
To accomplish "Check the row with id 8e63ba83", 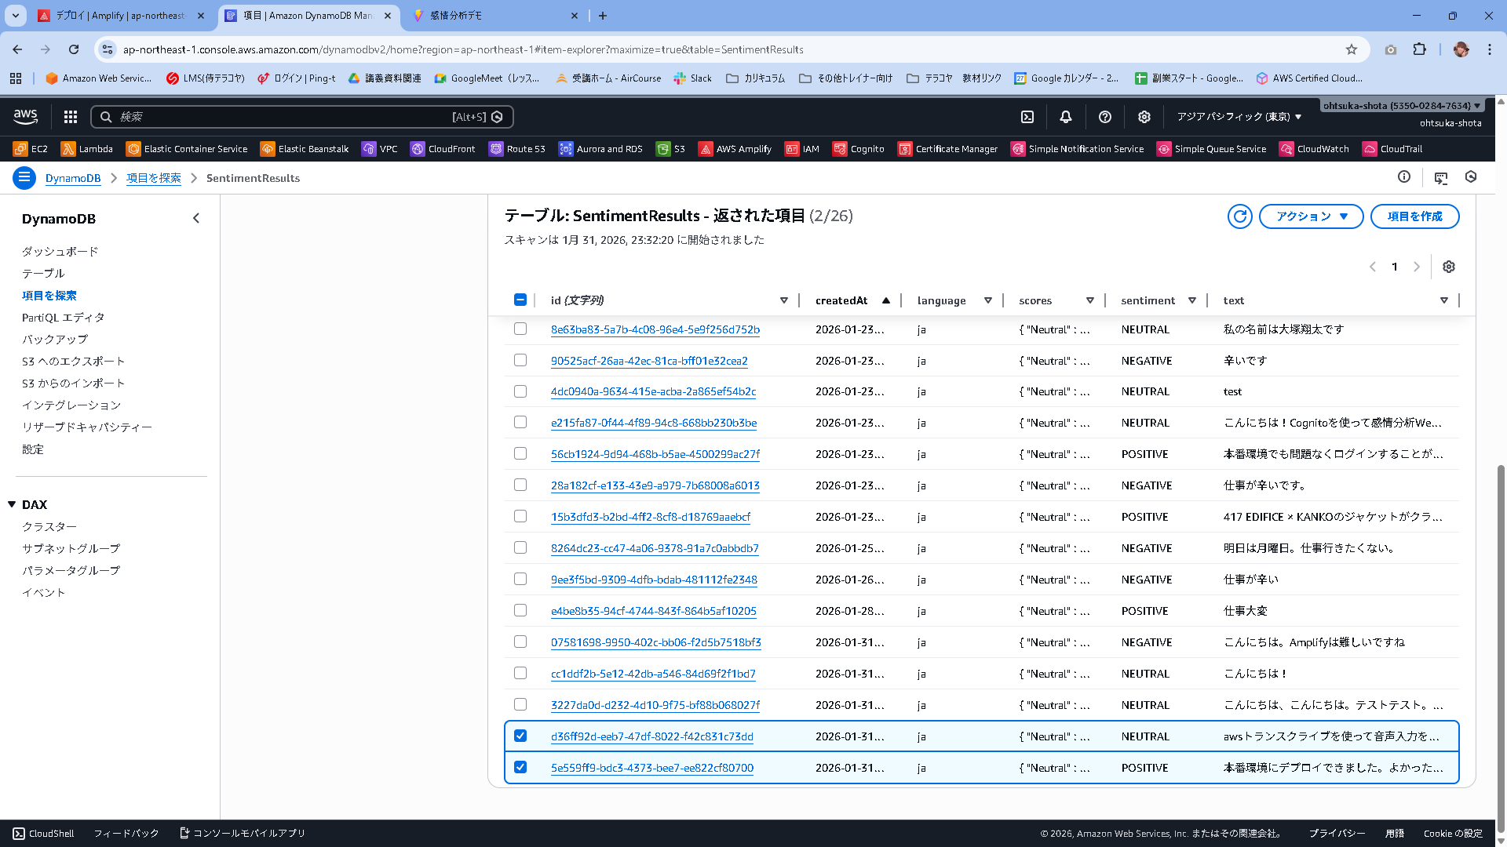I will click(520, 329).
